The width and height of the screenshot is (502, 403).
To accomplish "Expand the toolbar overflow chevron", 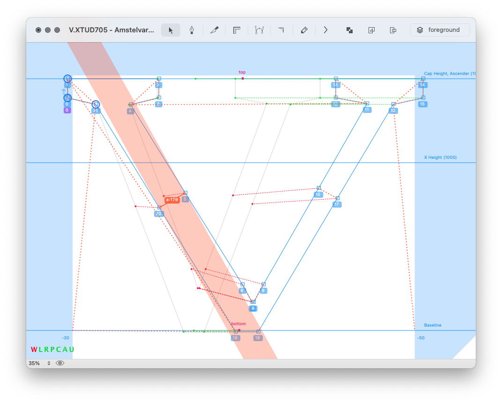I will click(x=326, y=30).
